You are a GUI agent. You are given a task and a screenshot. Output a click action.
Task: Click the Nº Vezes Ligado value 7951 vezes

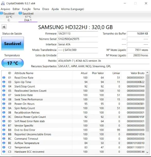point(138,50)
